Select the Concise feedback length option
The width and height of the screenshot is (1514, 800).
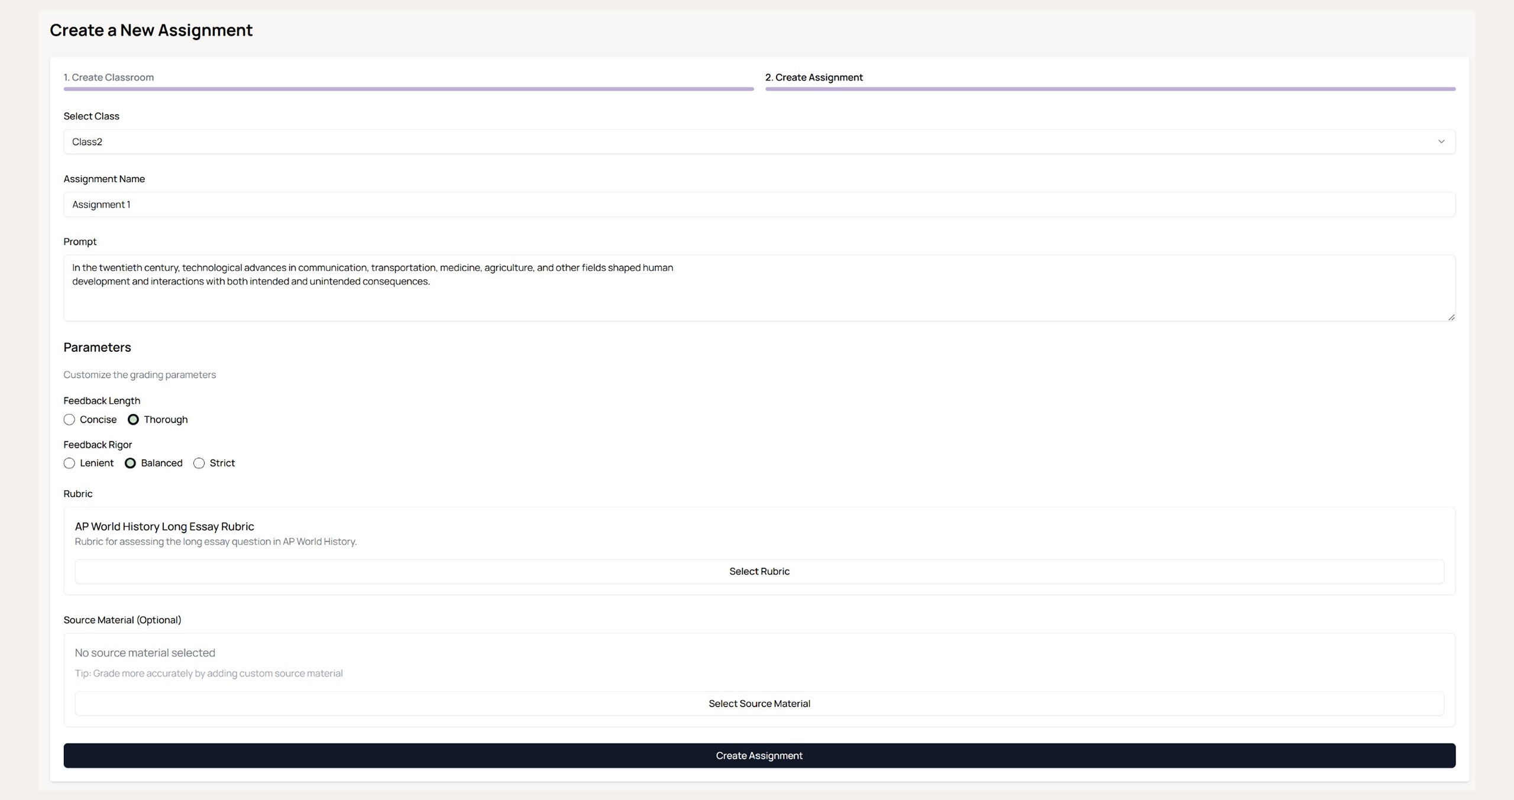pos(69,420)
